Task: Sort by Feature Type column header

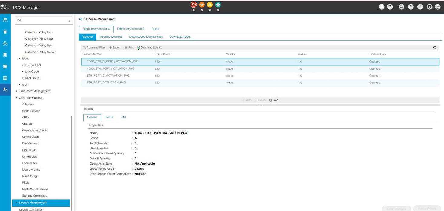Action: [378, 54]
